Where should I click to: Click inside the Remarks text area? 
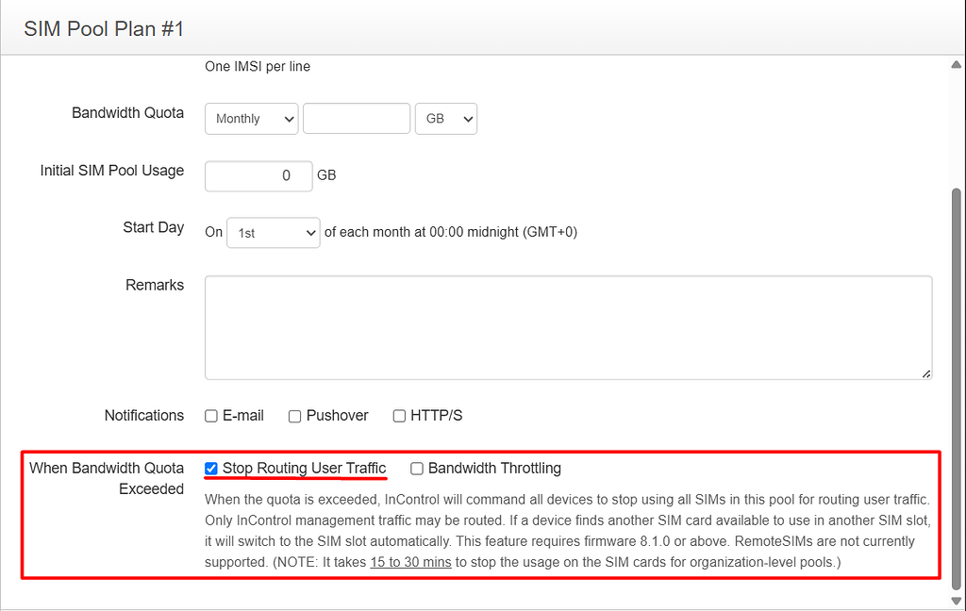click(x=566, y=325)
